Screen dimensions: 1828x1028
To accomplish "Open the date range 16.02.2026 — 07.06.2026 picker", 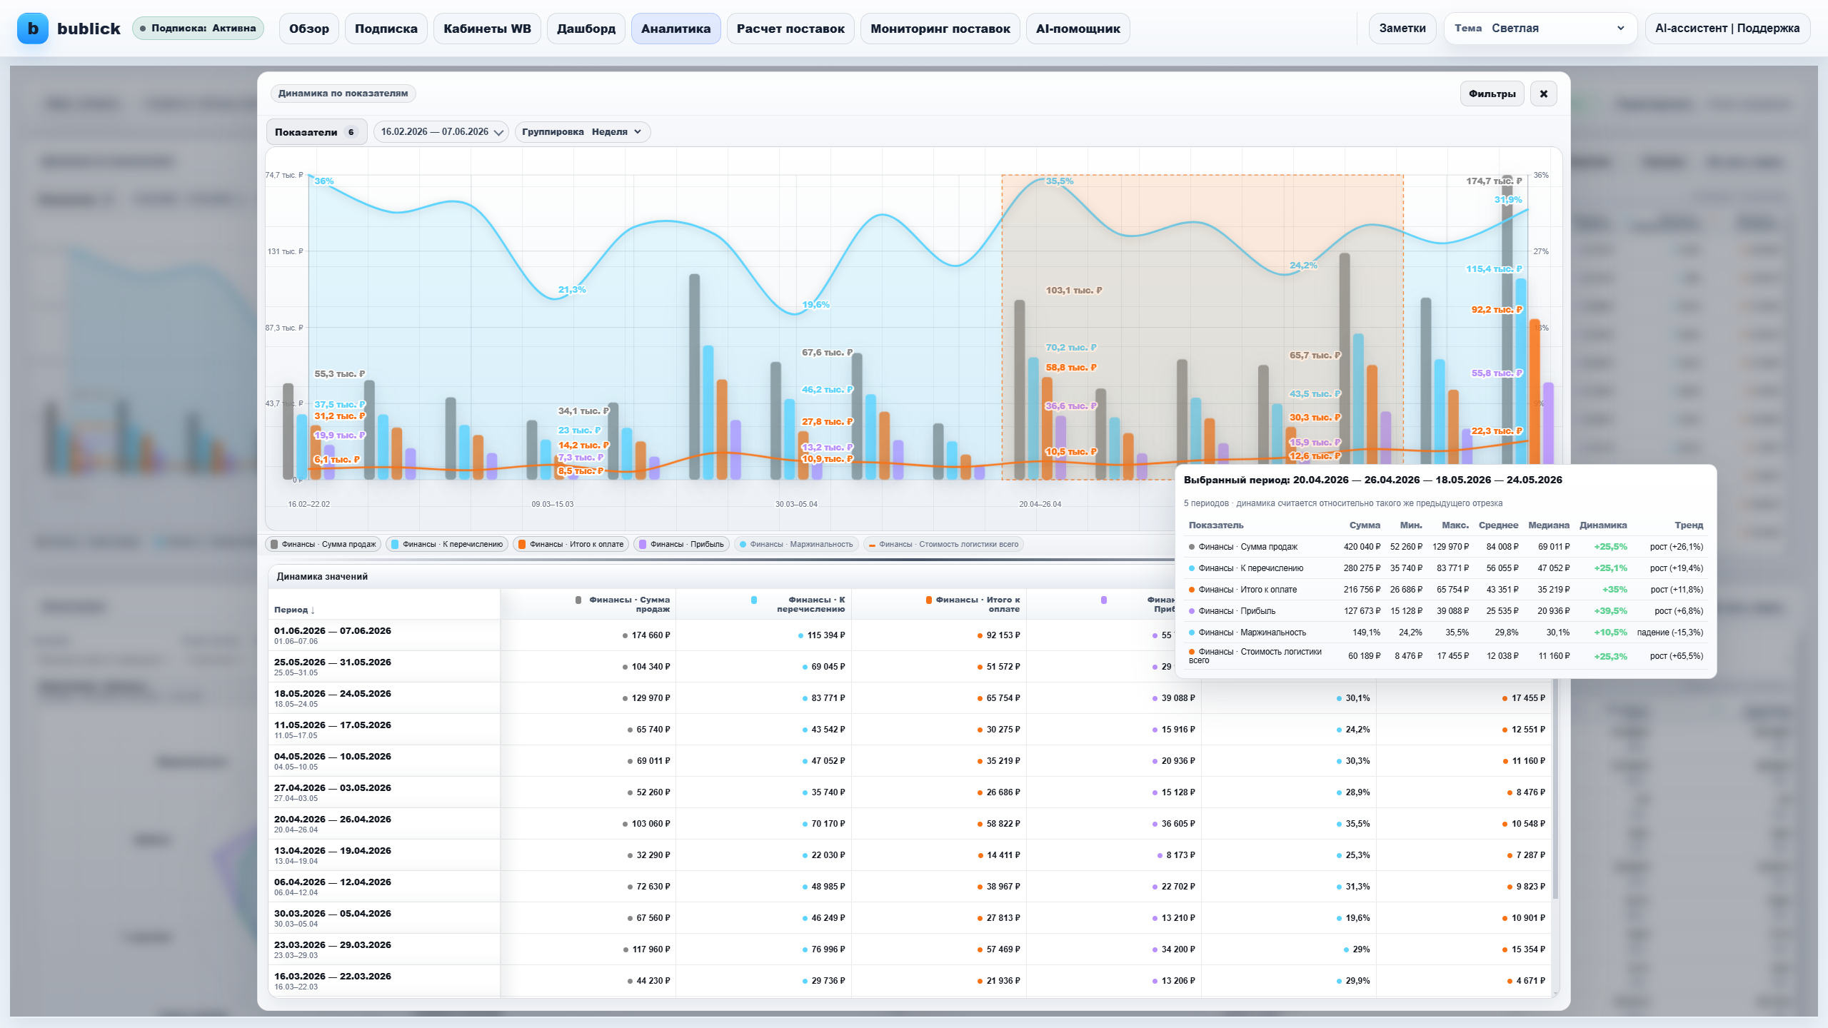I will pos(441,131).
